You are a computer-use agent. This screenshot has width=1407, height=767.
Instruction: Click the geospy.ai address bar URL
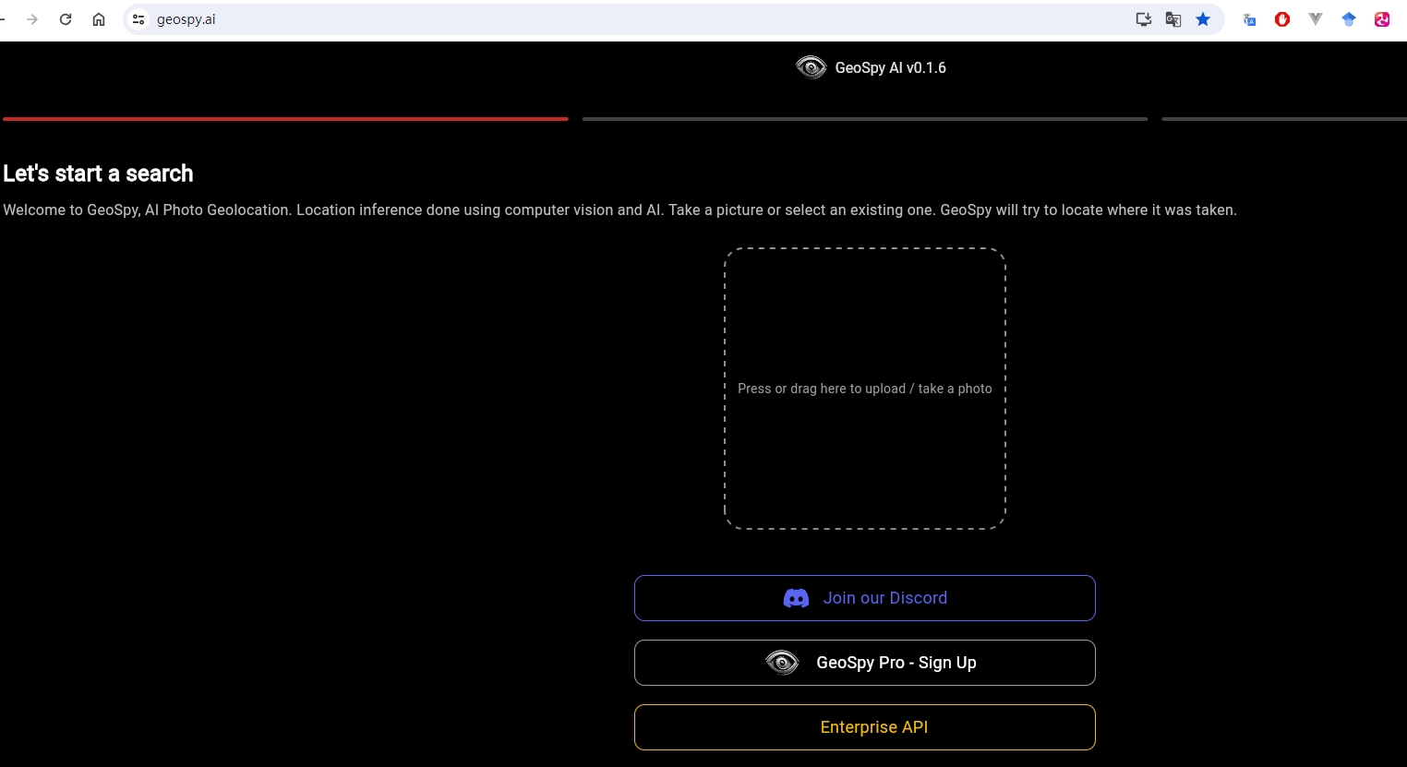(x=186, y=19)
